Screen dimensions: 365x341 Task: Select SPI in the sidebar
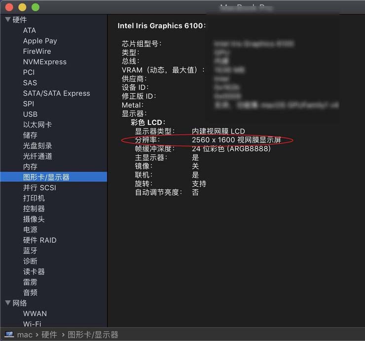(x=29, y=104)
